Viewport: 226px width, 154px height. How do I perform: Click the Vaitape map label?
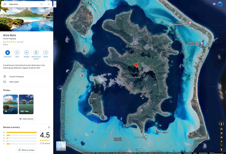point(120,78)
